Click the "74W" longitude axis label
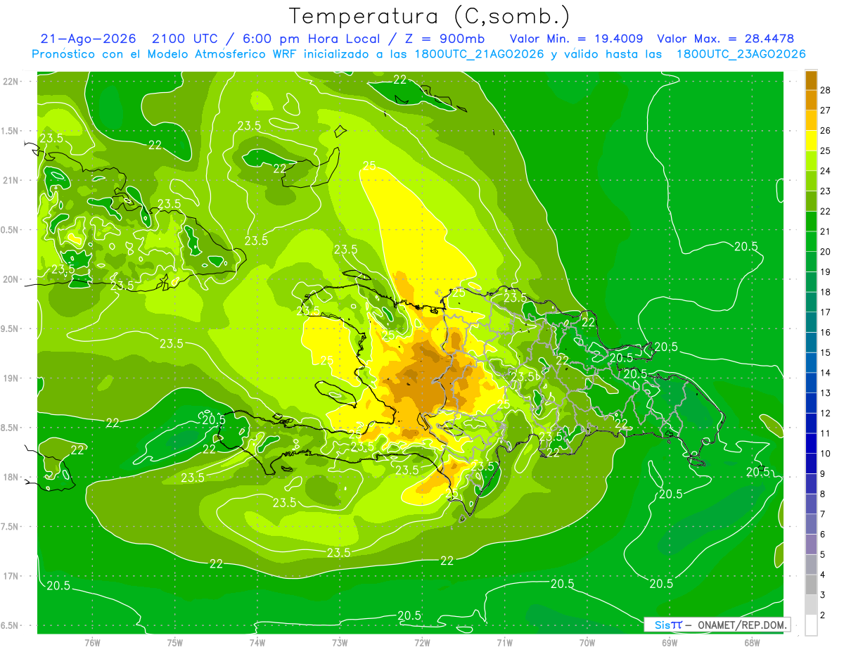Image resolution: width=844 pixels, height=652 pixels. point(257,642)
